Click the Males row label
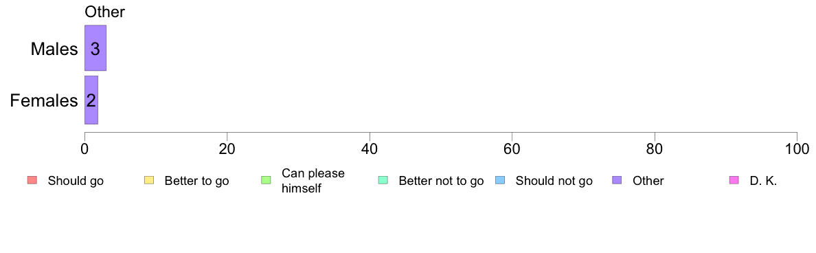 pos(54,49)
